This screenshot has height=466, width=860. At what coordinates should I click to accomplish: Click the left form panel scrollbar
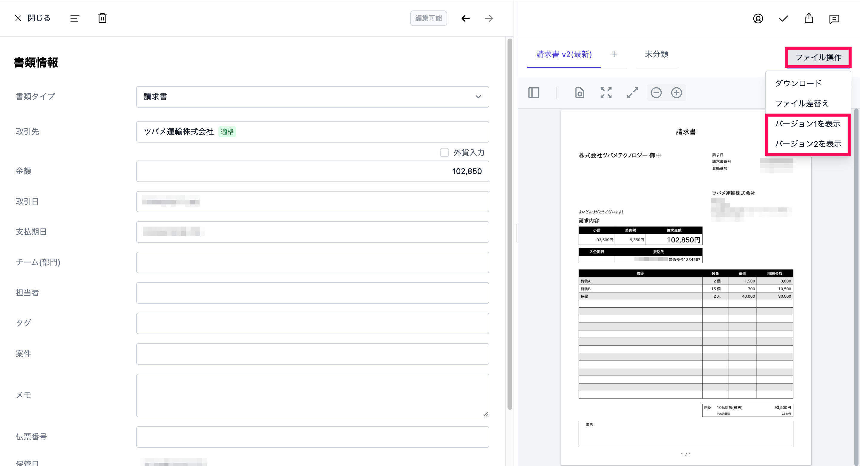pyautogui.click(x=509, y=224)
